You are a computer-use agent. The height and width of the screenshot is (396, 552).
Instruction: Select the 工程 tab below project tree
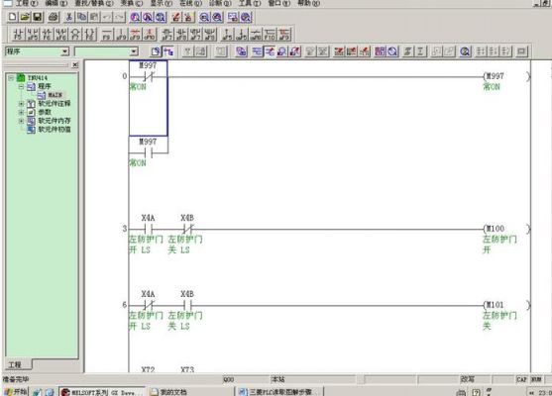point(17,364)
